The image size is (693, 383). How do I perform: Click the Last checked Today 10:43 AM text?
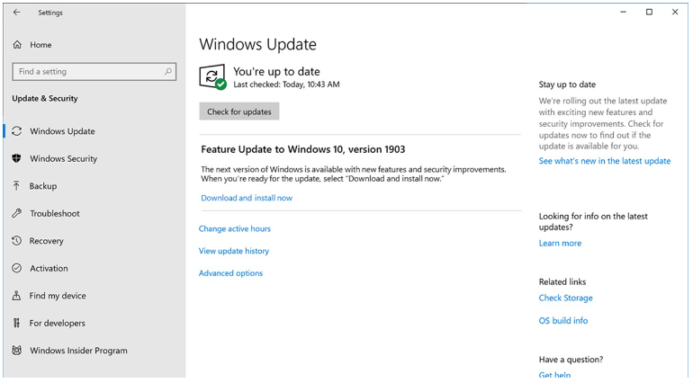tap(286, 85)
